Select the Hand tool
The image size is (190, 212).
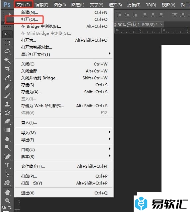coord(7,192)
